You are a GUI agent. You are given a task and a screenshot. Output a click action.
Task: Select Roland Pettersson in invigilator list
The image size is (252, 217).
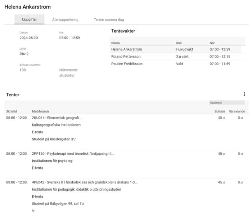(x=125, y=56)
